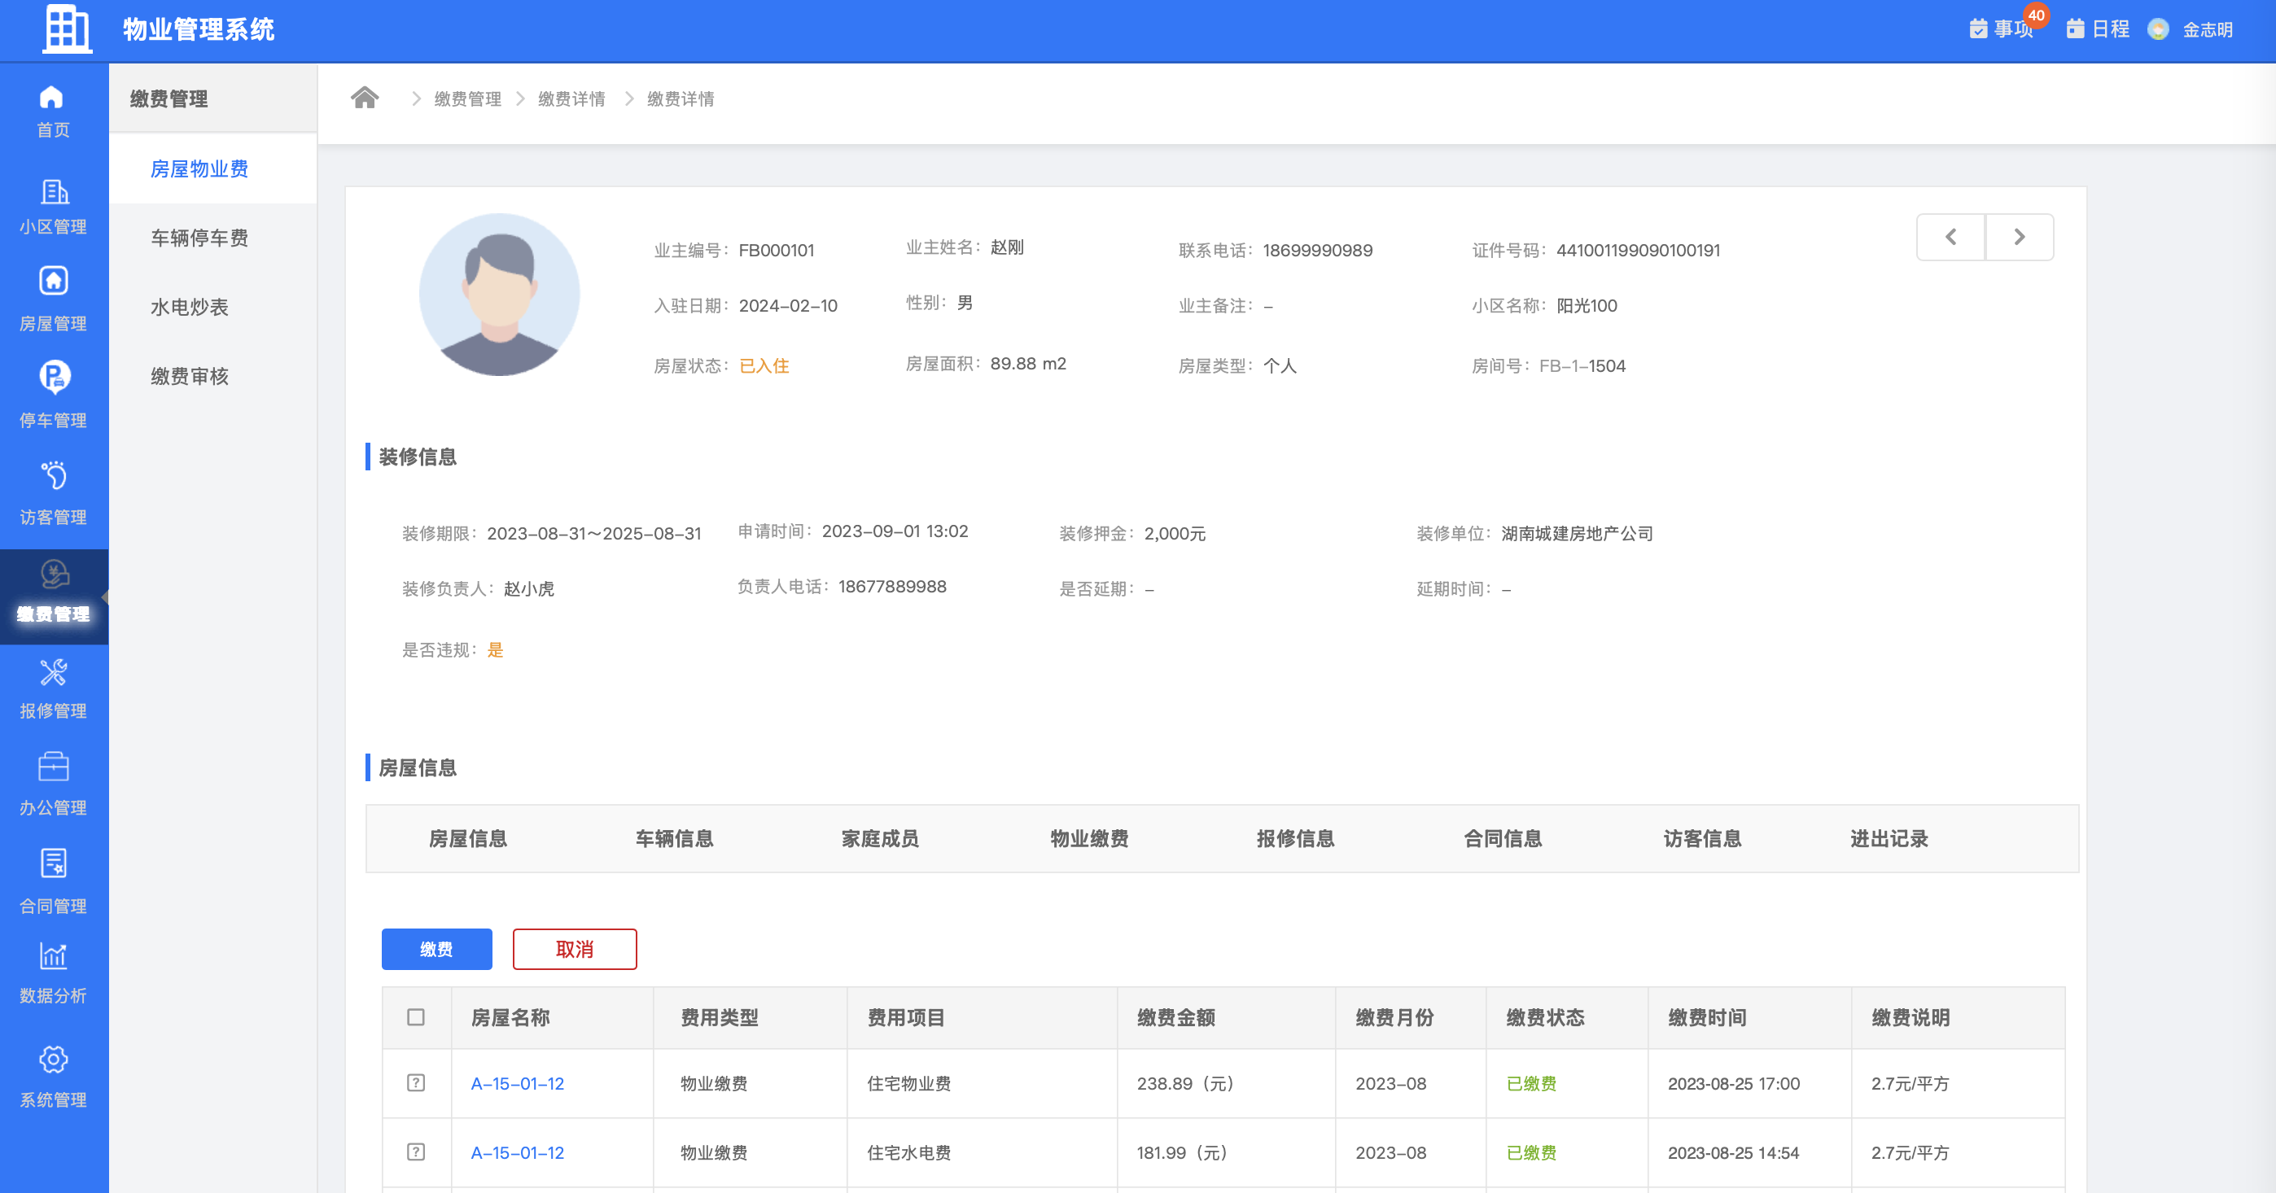Open 房屋管理 in the sidebar
This screenshot has height=1193, width=2276.
(53, 300)
